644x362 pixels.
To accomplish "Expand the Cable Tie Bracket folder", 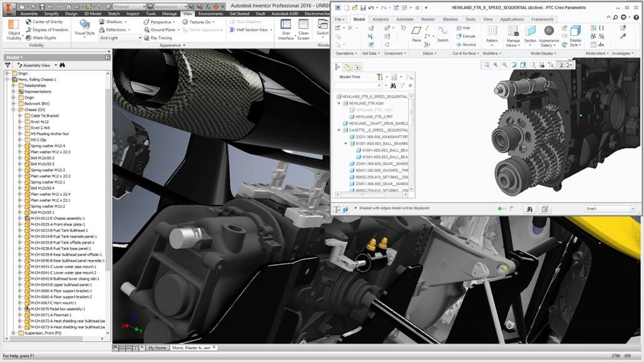I will pyautogui.click(x=20, y=116).
